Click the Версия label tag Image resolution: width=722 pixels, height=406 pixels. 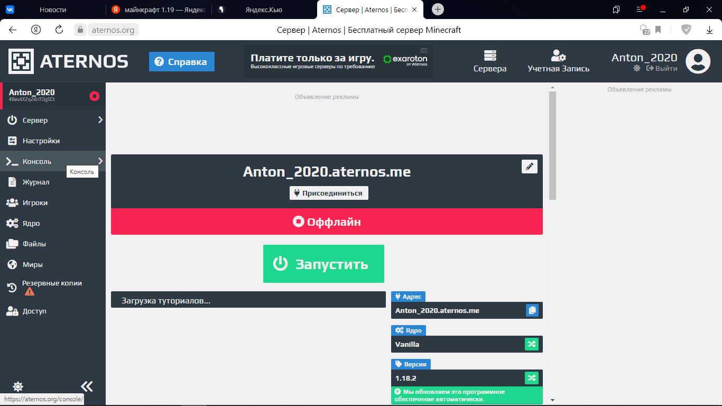(411, 364)
